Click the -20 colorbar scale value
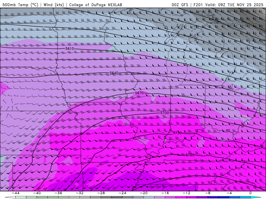The image size is (266, 199). [144, 193]
